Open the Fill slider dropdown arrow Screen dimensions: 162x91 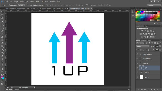pos(160,50)
